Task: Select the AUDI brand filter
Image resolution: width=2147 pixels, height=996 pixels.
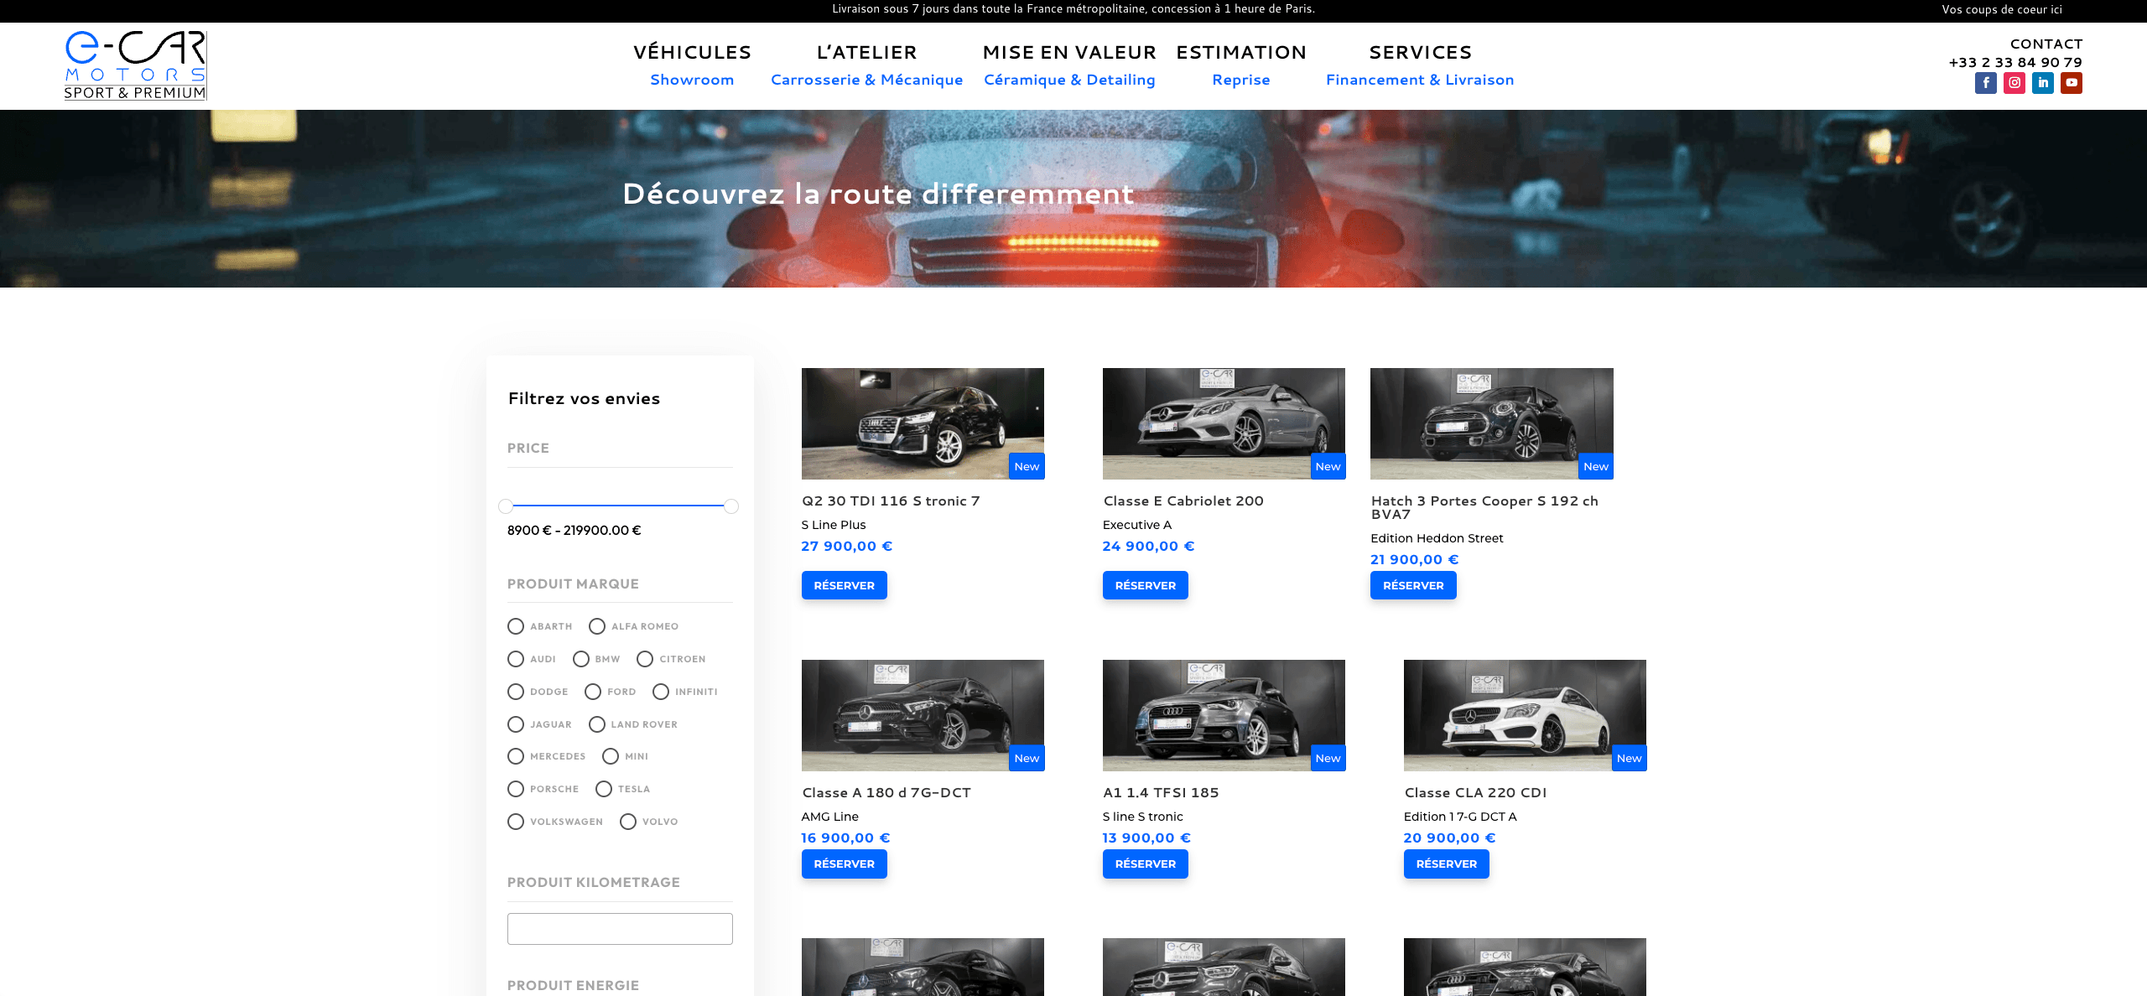Action: [x=515, y=659]
